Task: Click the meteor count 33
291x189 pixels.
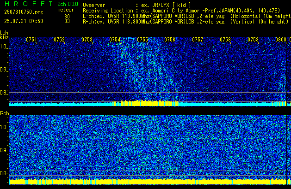Action: coord(67,21)
